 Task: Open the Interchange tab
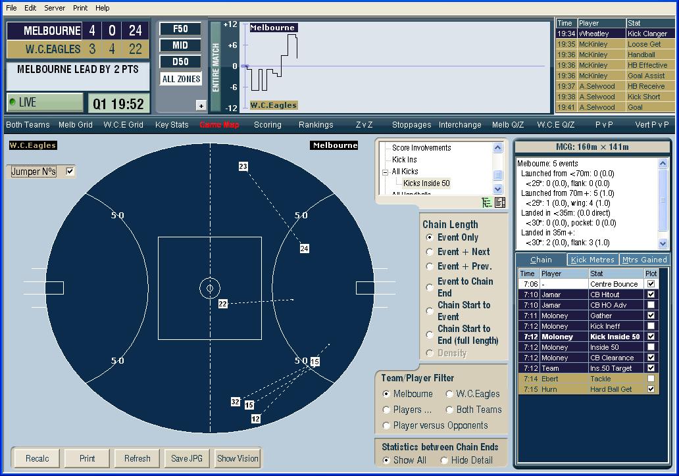(460, 125)
